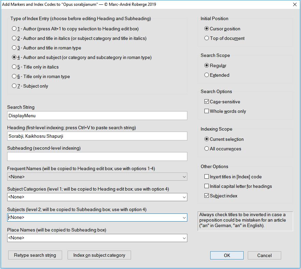Enable Initial capital letter for headings

coord(207,186)
